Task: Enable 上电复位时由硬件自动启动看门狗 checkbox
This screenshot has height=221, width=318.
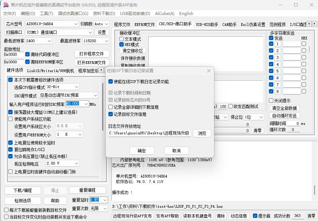Action: pos(10,172)
